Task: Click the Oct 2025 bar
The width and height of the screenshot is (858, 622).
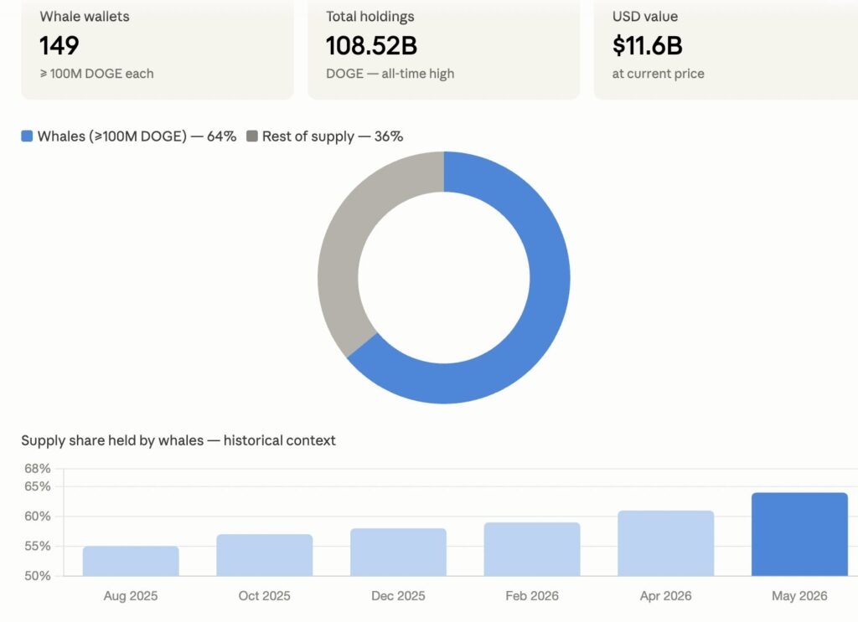Action: coord(264,555)
